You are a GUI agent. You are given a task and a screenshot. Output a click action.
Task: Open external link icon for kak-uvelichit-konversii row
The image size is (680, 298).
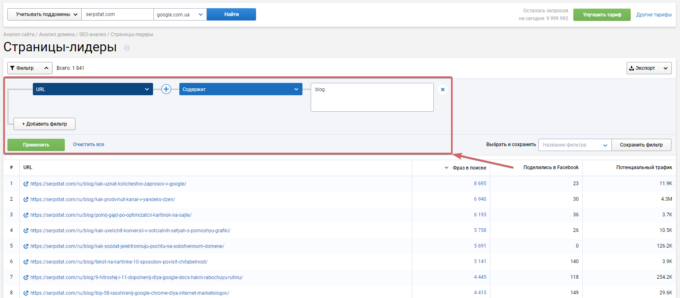pyautogui.click(x=26, y=231)
